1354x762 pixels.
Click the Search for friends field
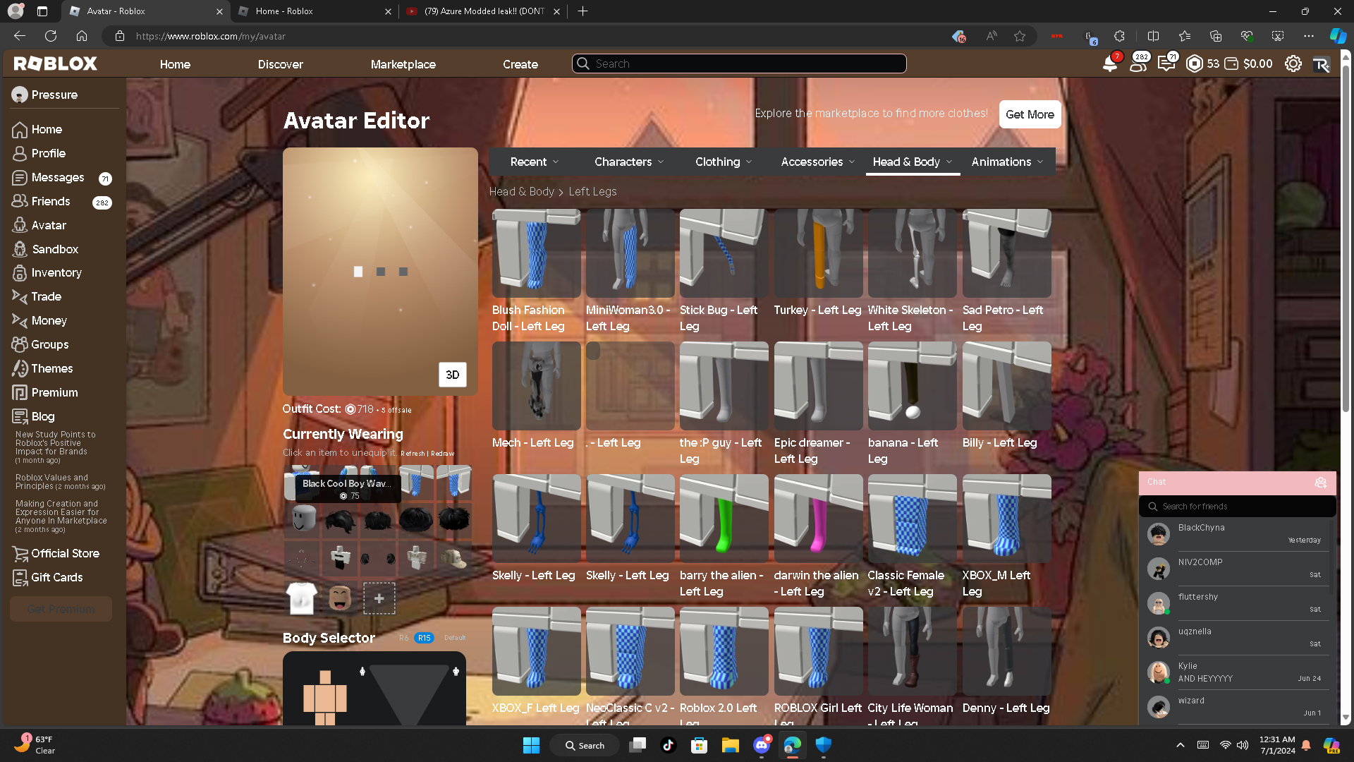point(1237,507)
